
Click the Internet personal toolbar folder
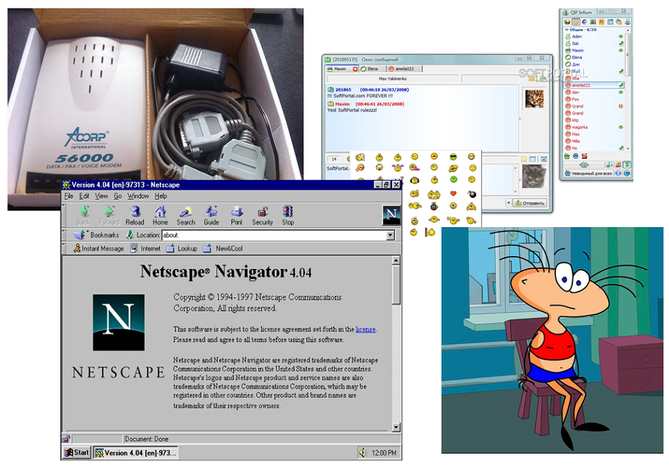145,248
